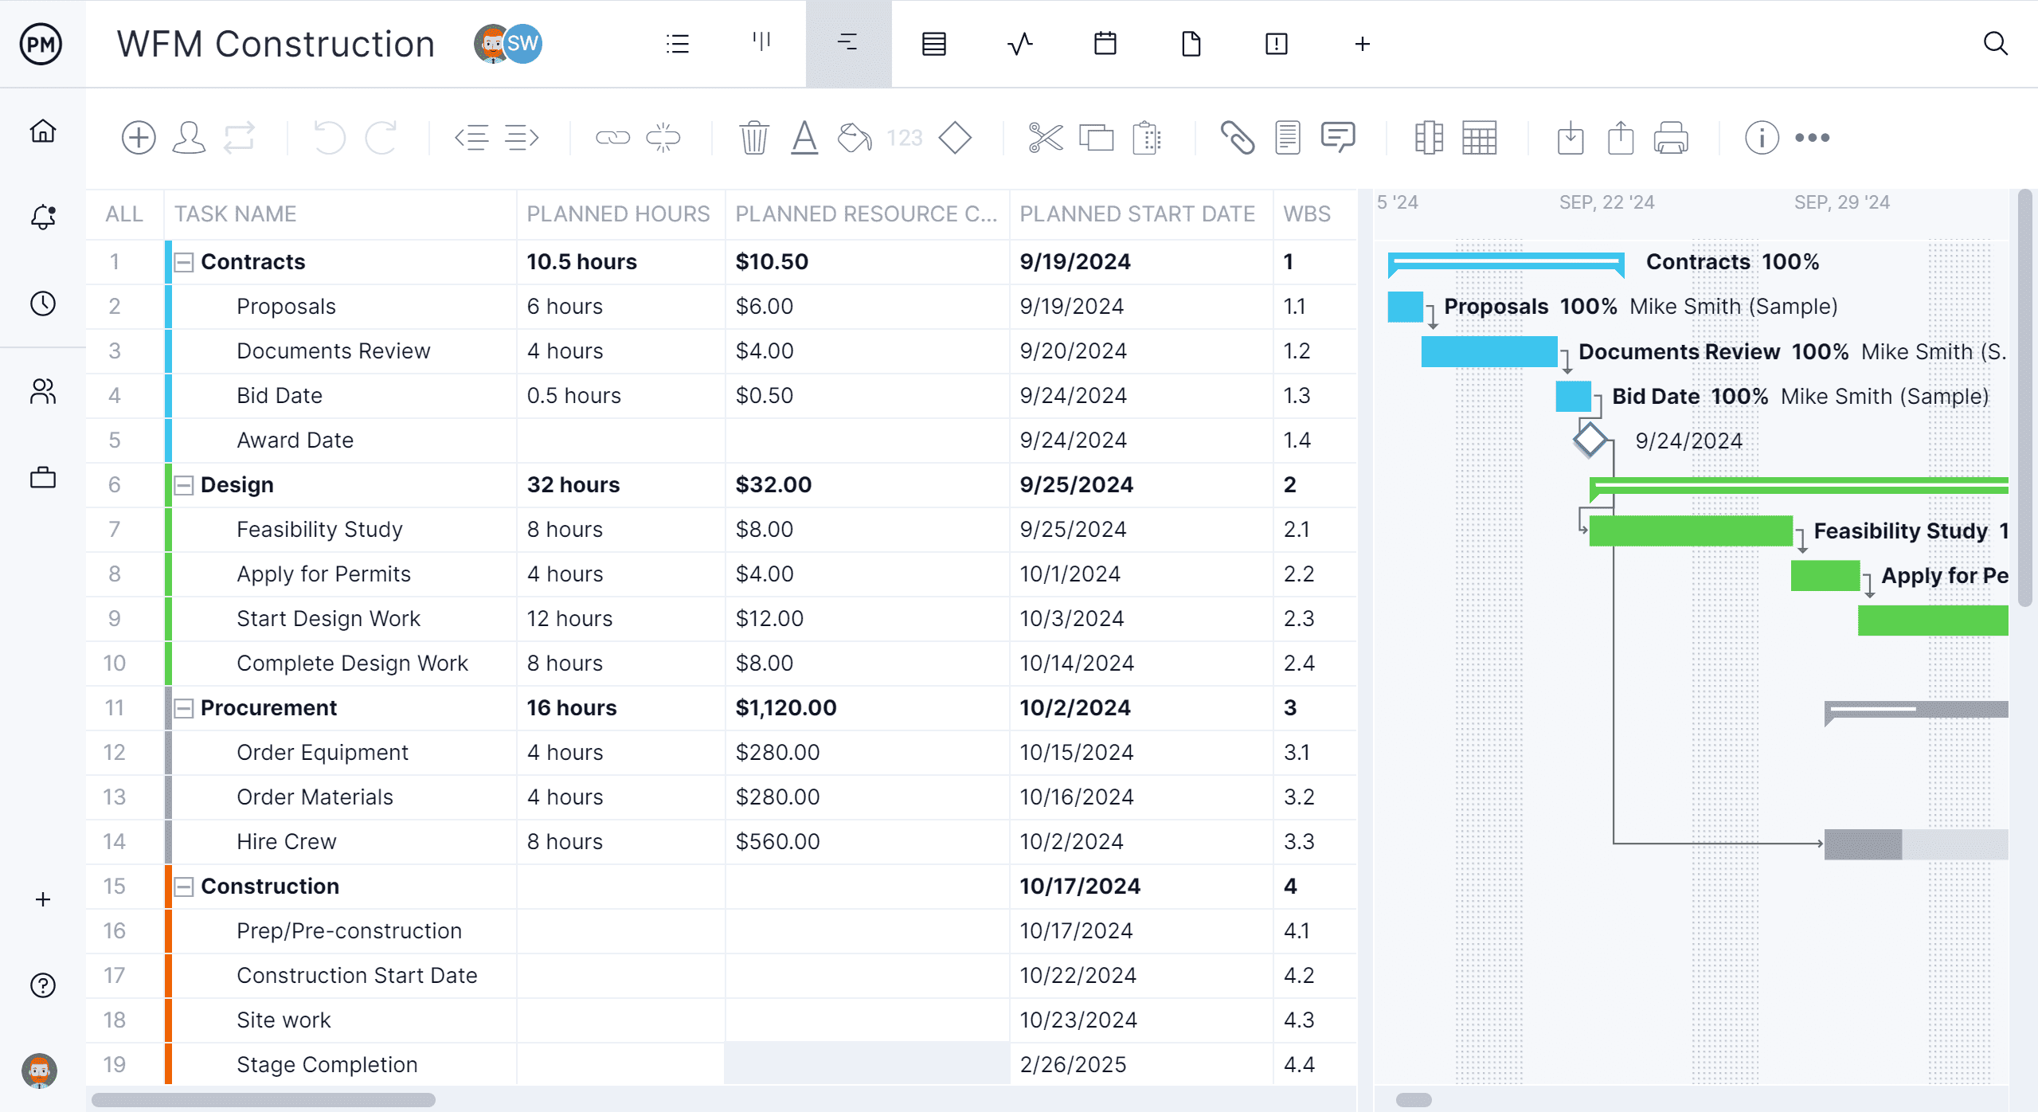Image resolution: width=2038 pixels, height=1112 pixels.
Task: Click the undo arrow icon
Action: pyautogui.click(x=327, y=137)
